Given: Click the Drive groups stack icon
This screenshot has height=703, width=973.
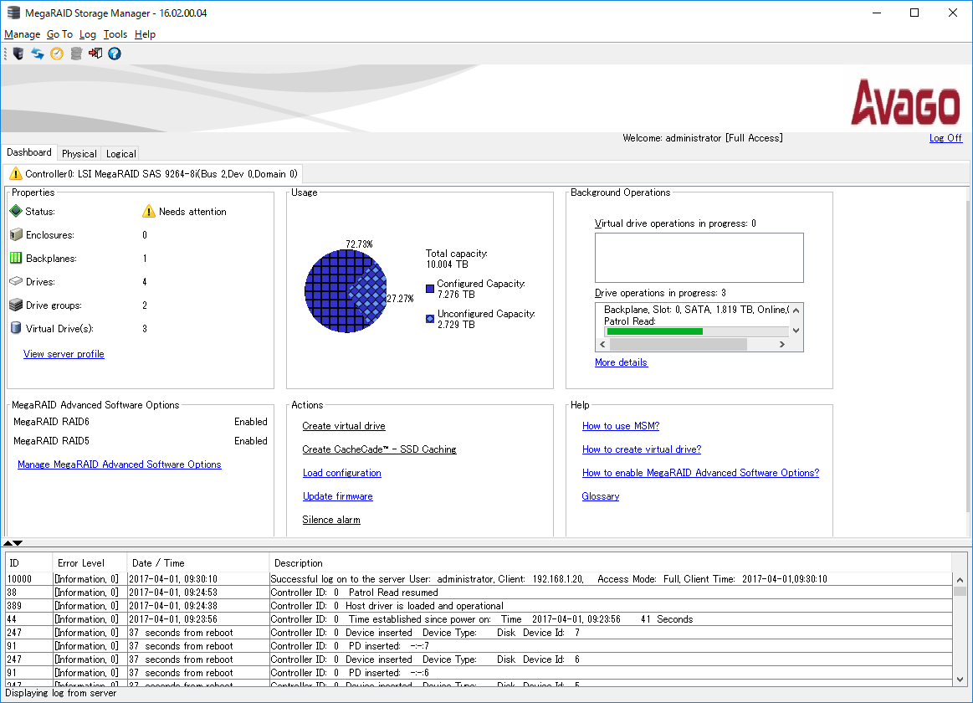Looking at the screenshot, I should (16, 305).
